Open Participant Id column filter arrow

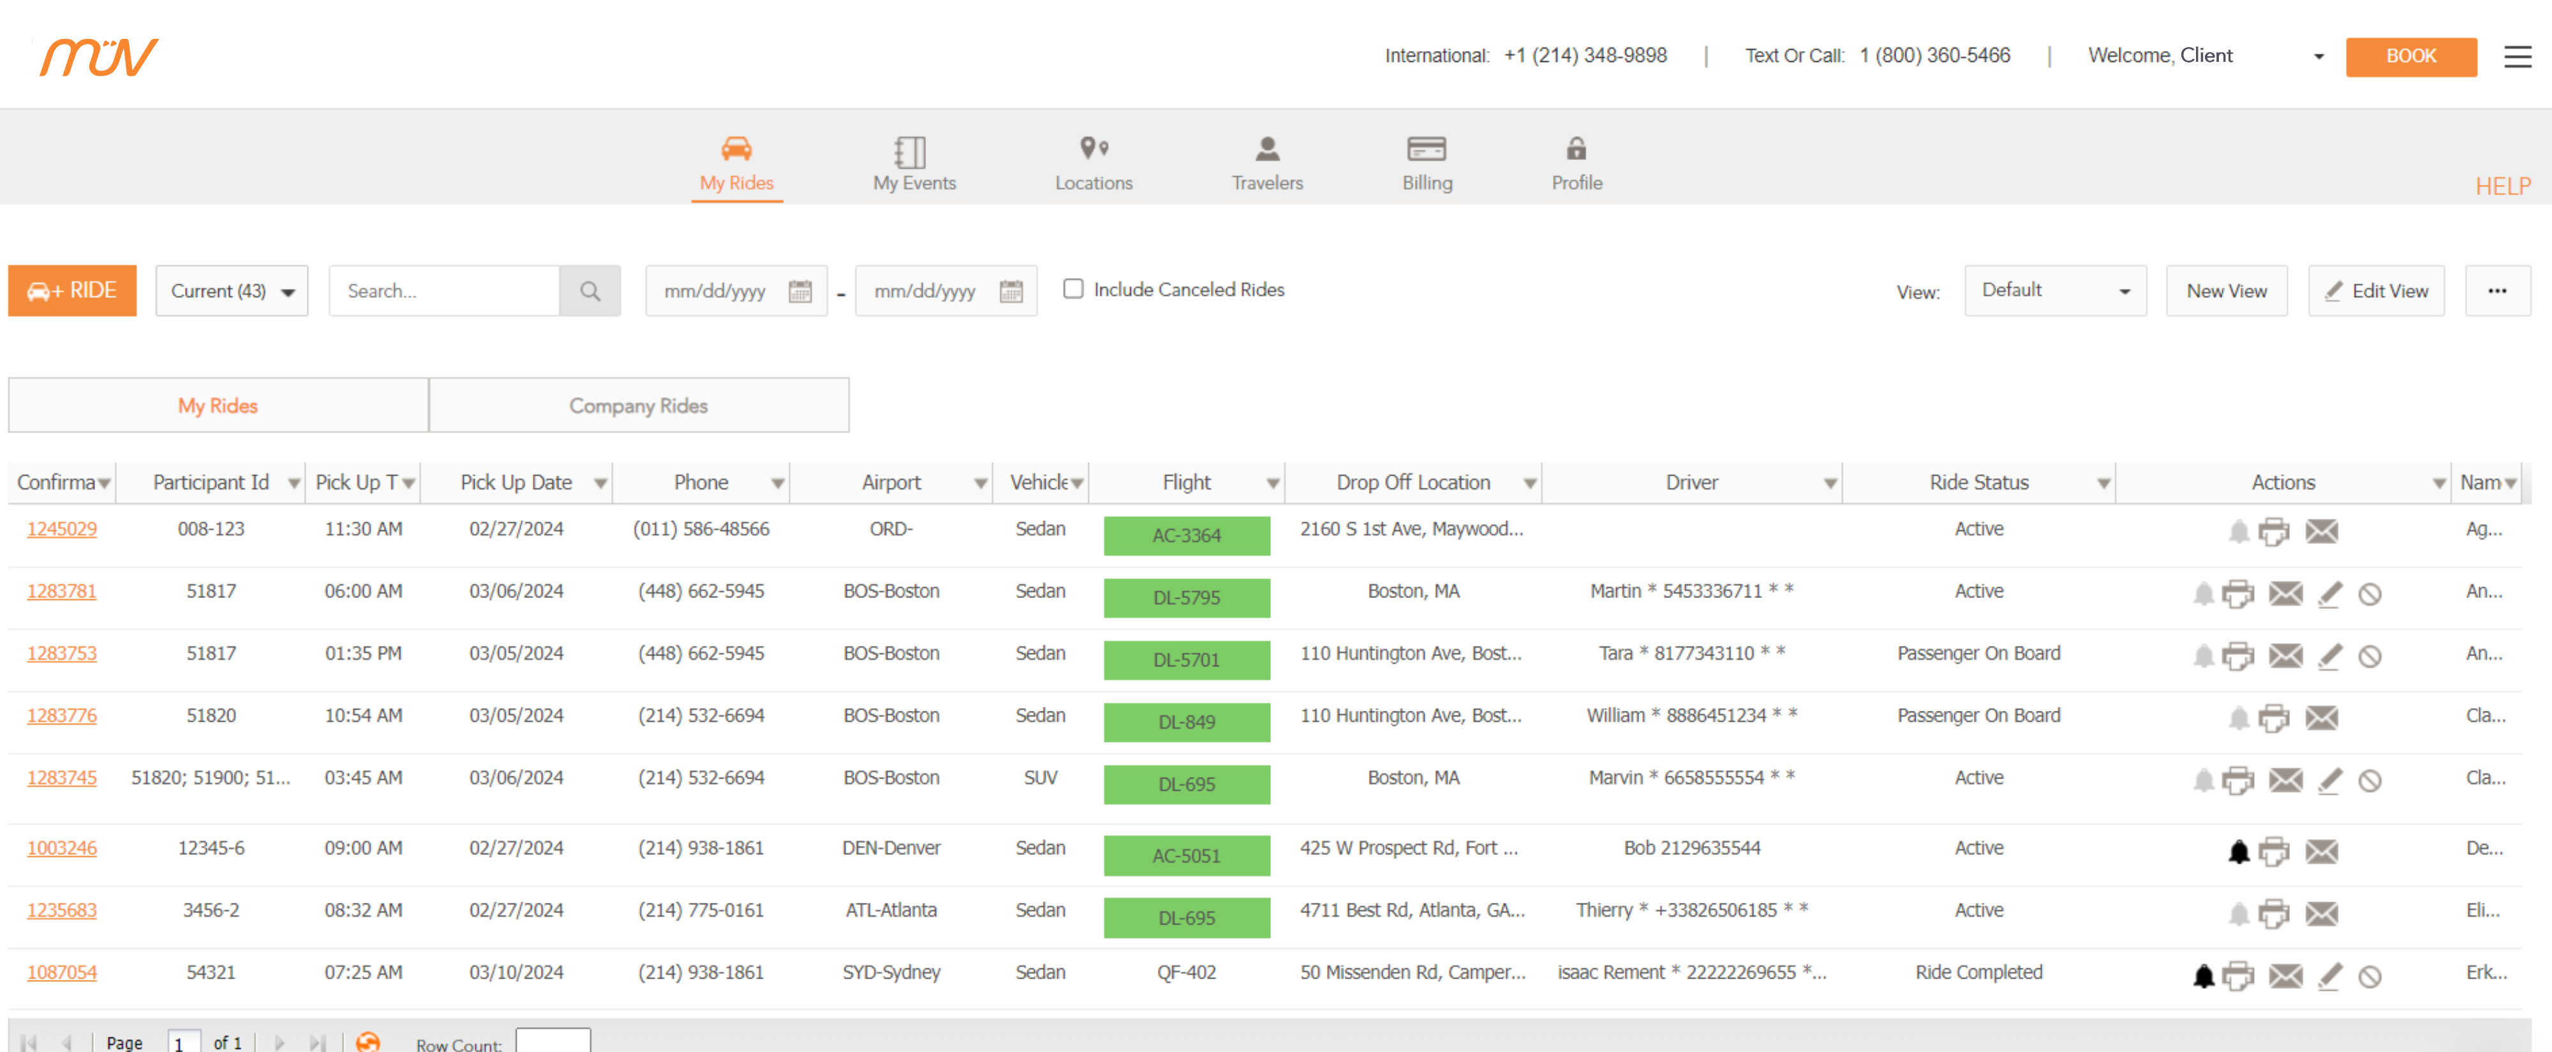point(293,483)
